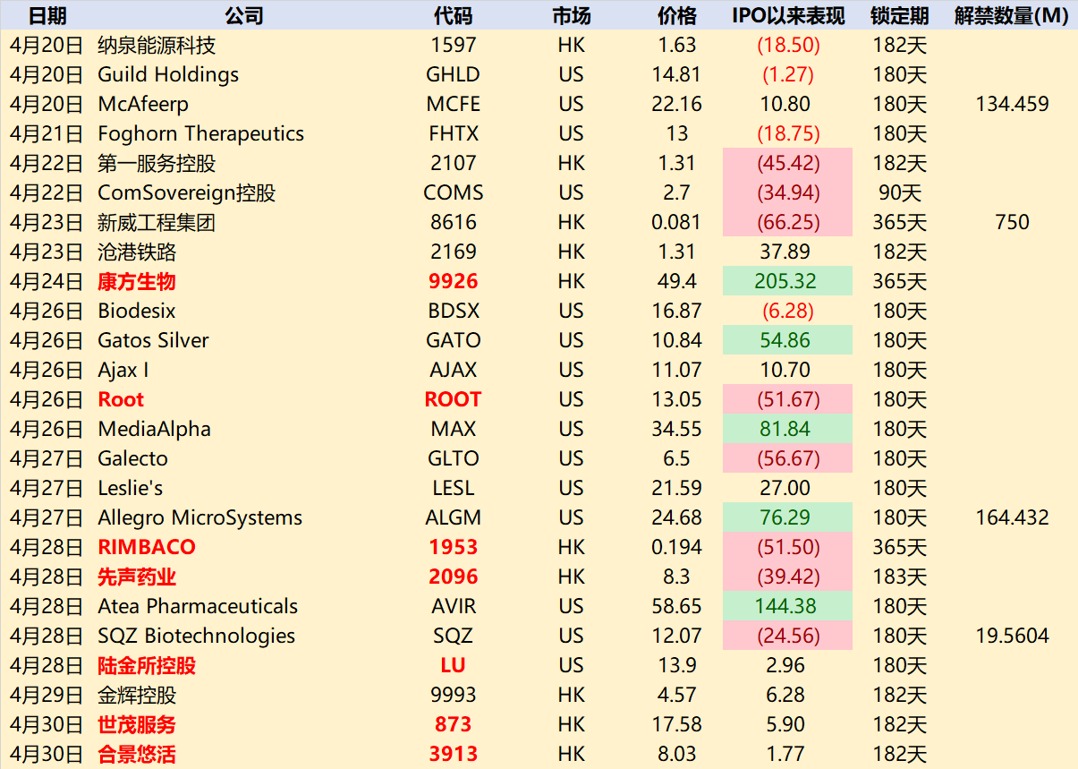Click the MCFE ticker code cell
The width and height of the screenshot is (1078, 769).
(453, 104)
